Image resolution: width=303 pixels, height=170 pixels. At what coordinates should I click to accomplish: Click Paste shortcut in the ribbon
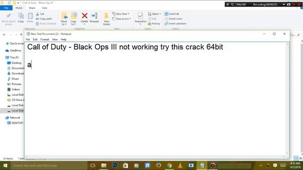pos(46,24)
